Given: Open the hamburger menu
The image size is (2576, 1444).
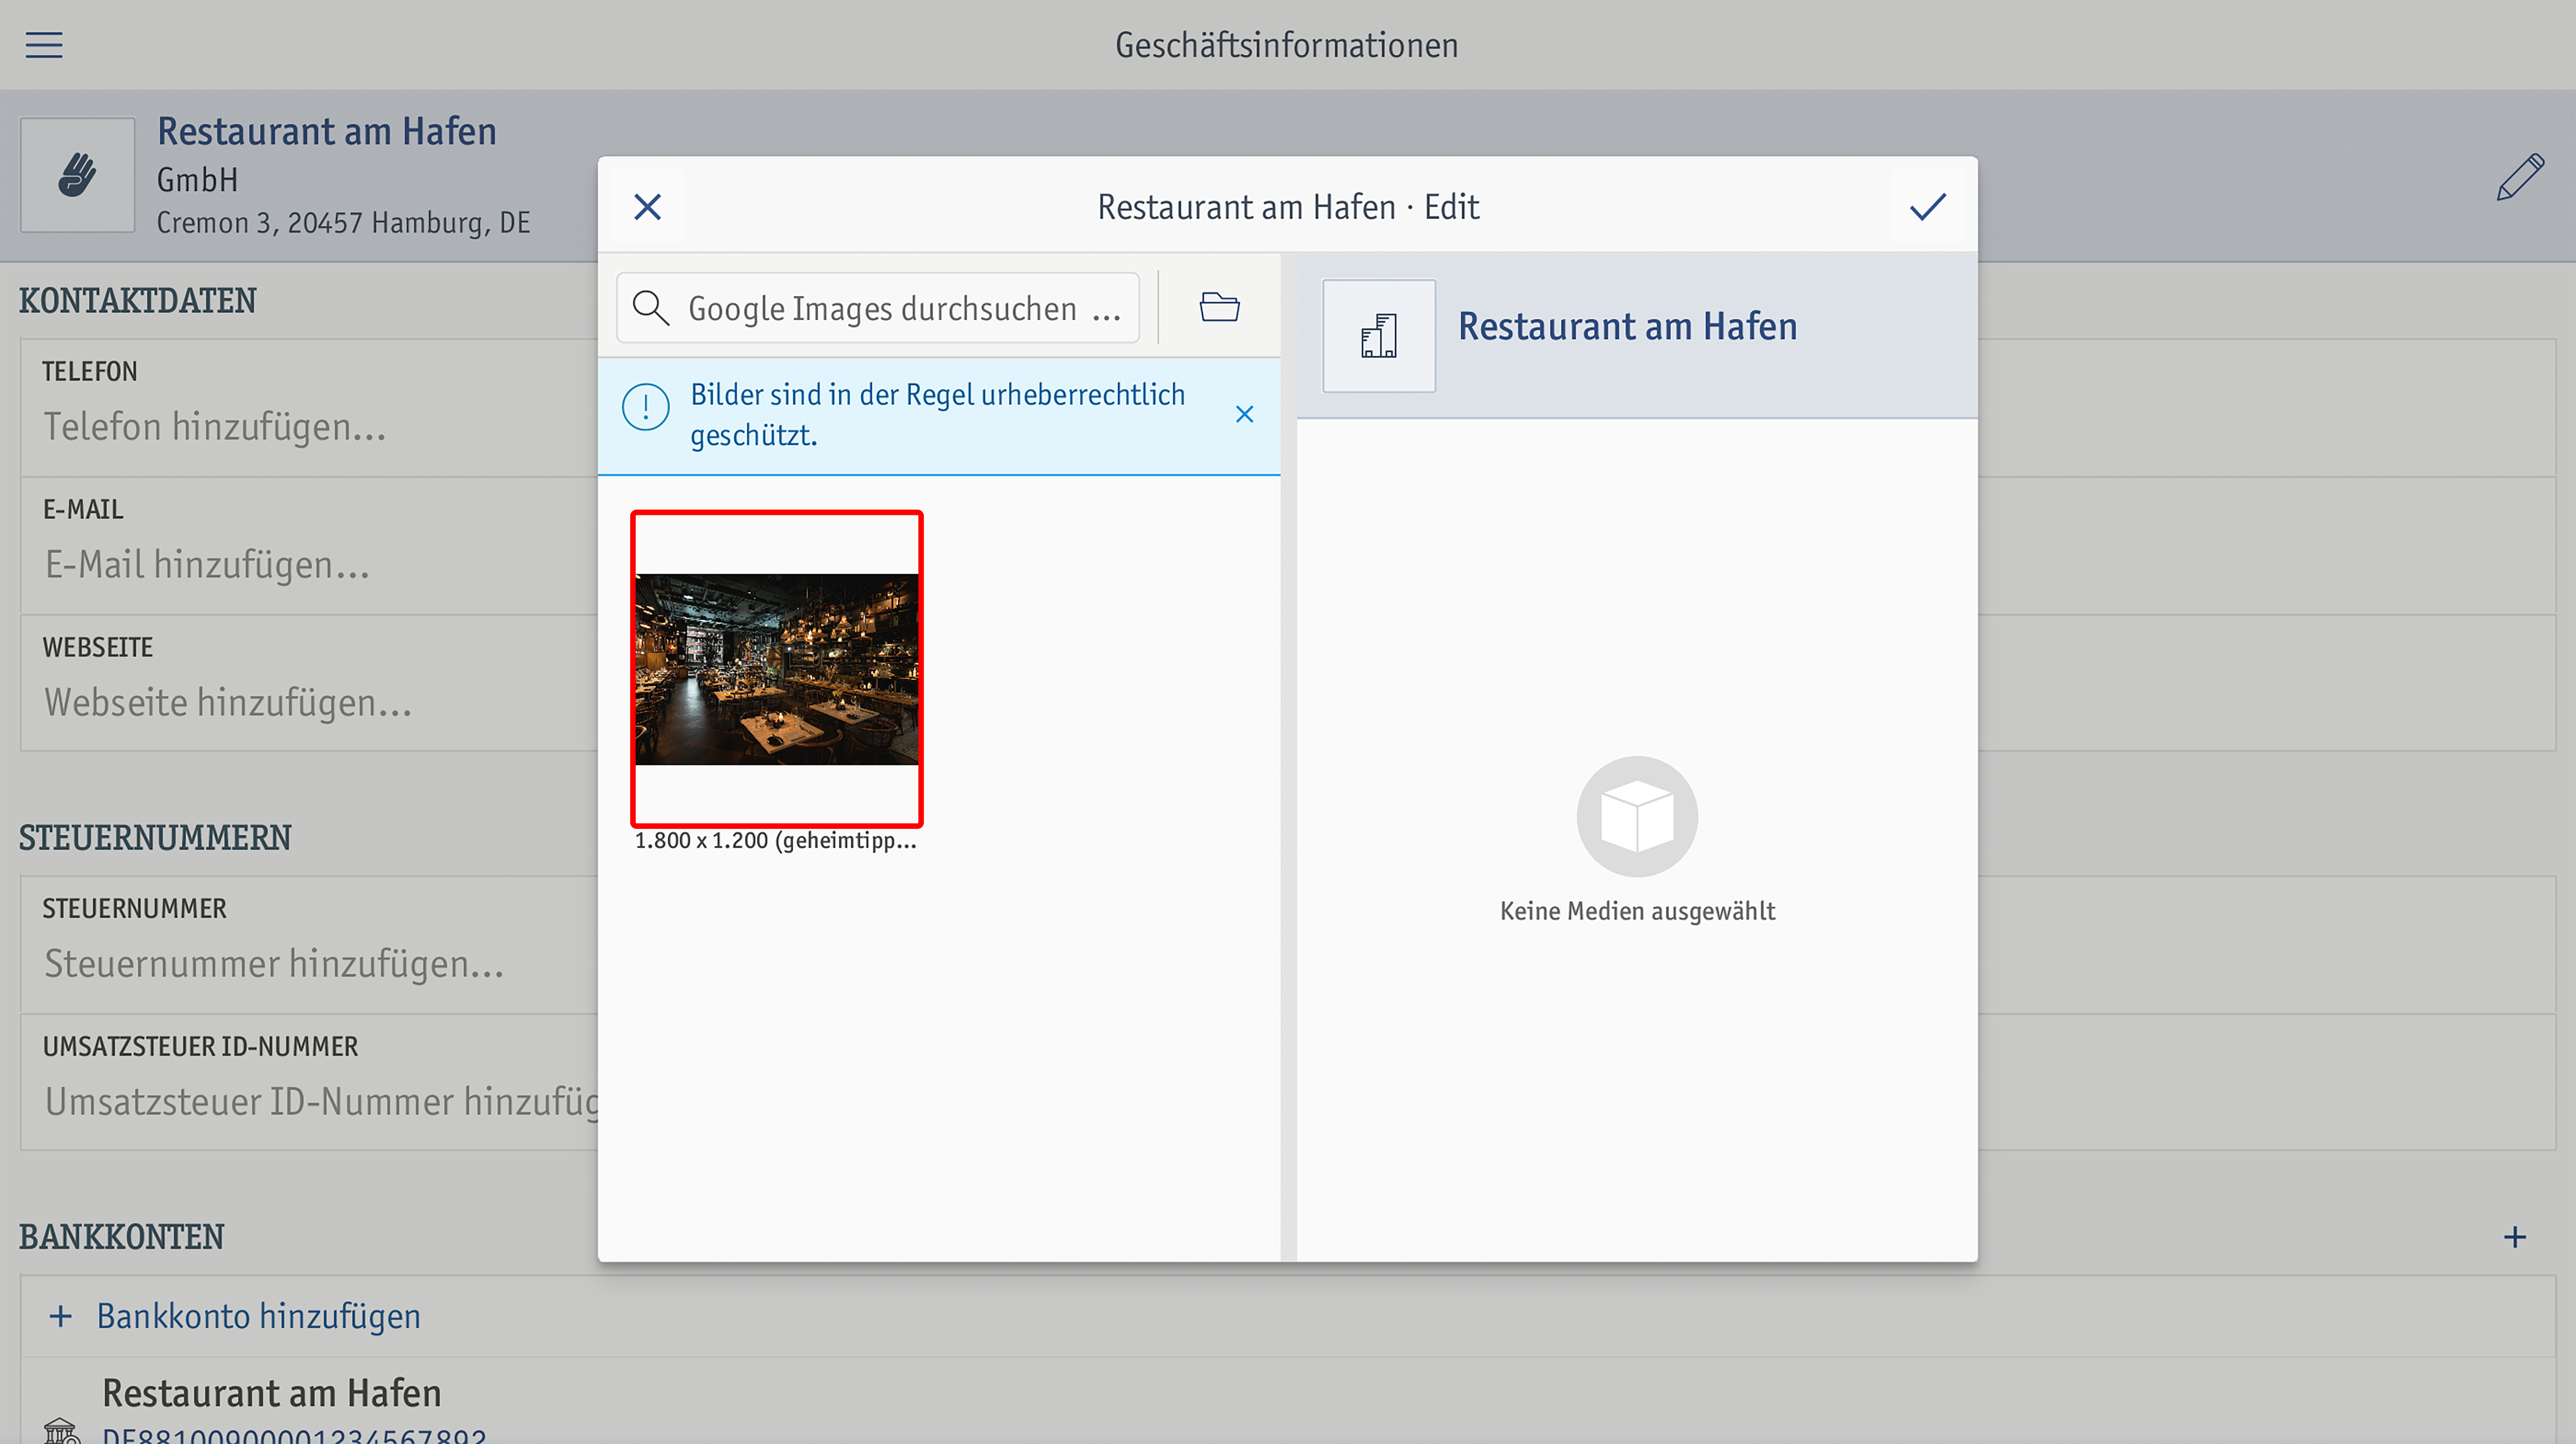Looking at the screenshot, I should 44,45.
